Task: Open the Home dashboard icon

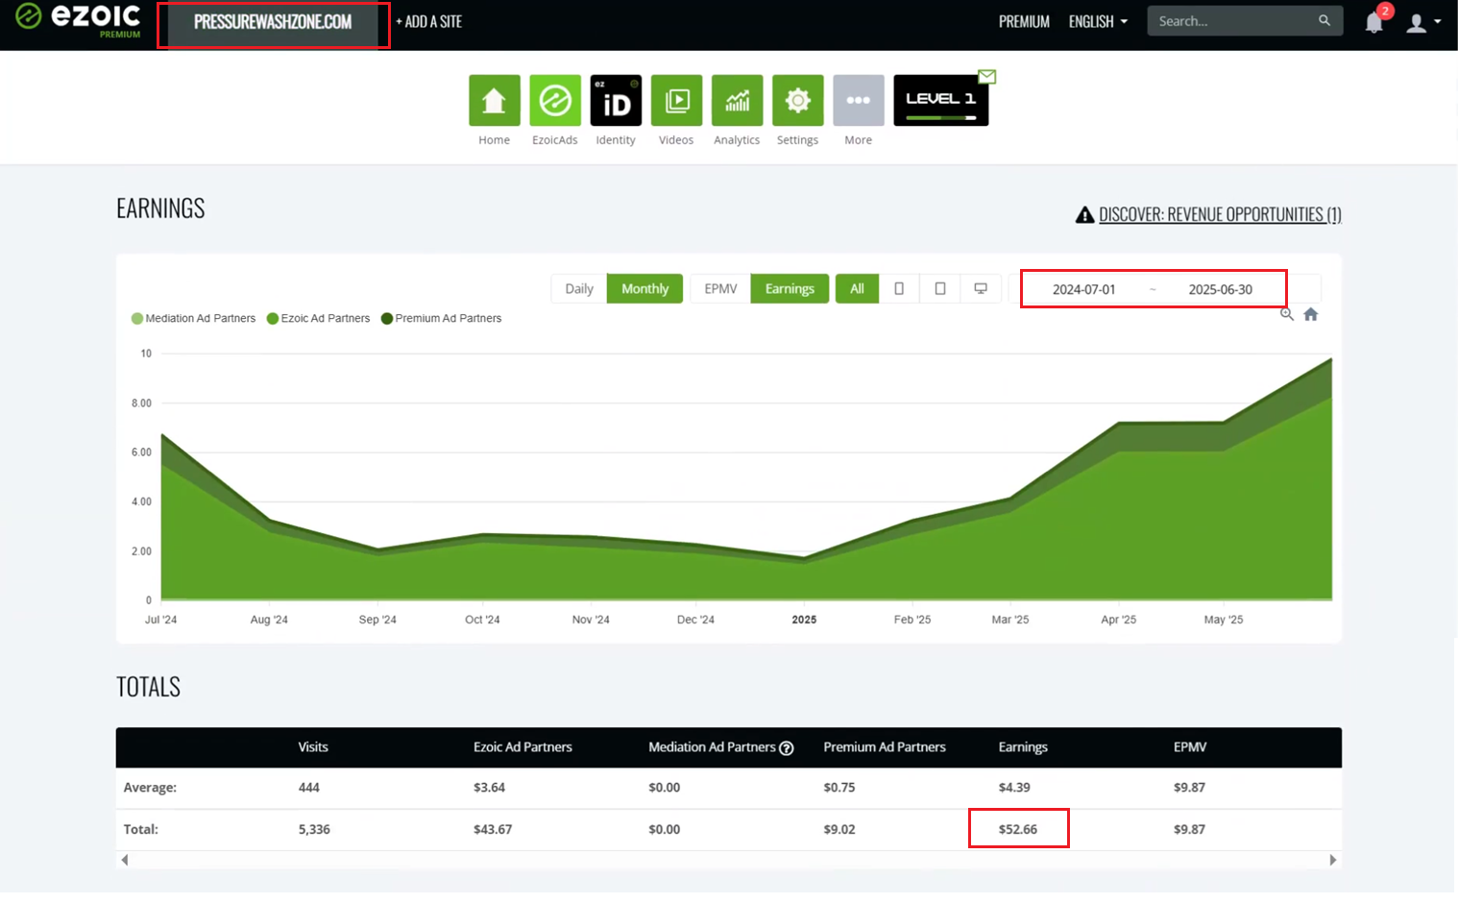Action: tap(494, 100)
